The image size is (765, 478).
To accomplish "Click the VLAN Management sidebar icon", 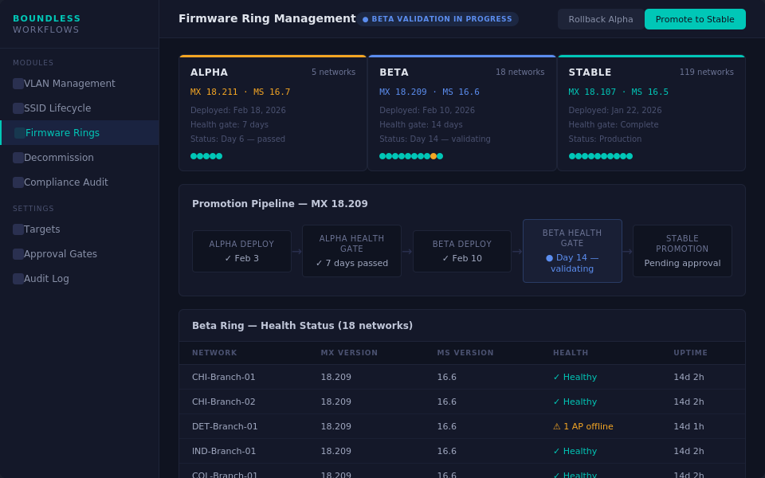I will (x=18, y=84).
